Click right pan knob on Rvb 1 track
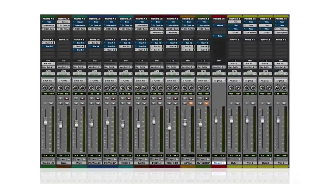The width and height of the screenshot is (328, 184). coord(238,88)
